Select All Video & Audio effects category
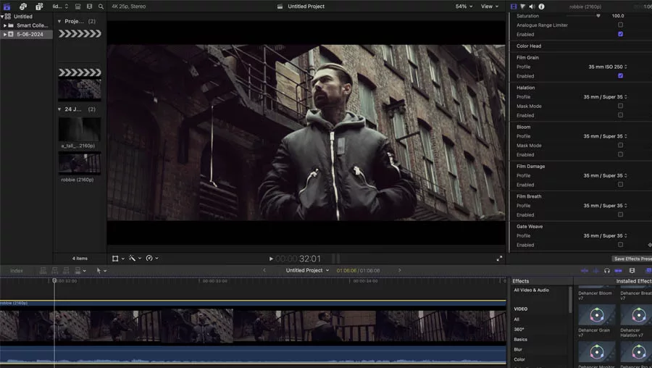The image size is (652, 368). pos(532,290)
